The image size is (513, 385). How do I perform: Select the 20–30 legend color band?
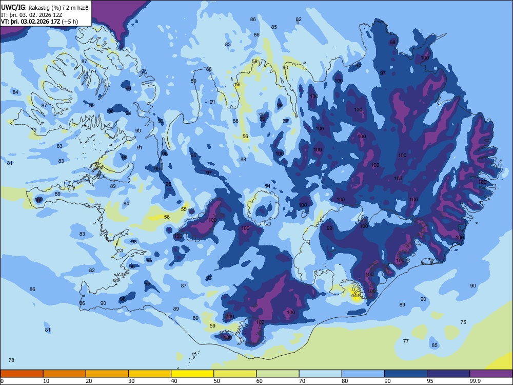[x=107, y=374]
